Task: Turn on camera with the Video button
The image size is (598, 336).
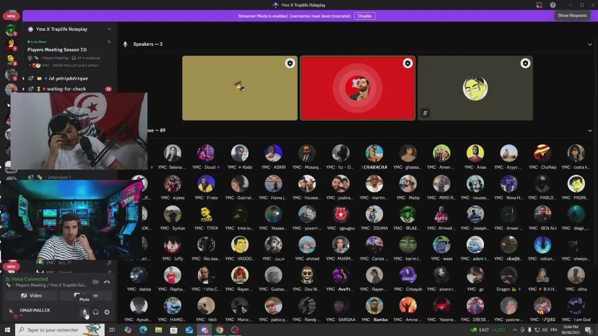Action: coord(31,295)
